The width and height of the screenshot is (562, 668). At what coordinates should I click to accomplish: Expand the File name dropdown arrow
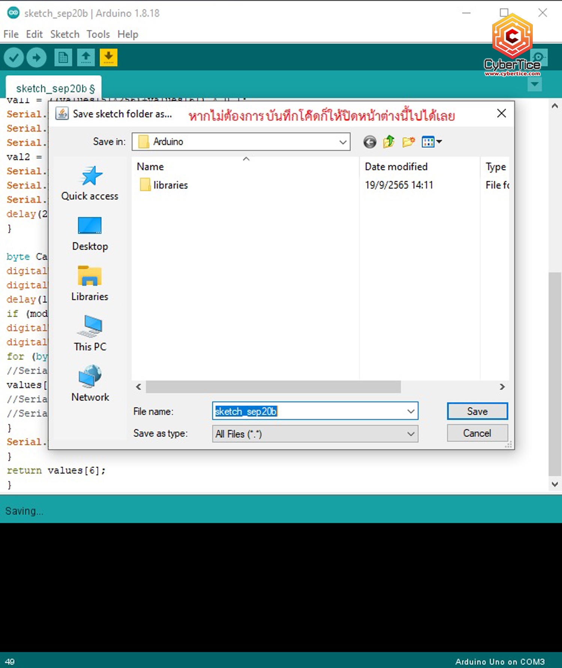coord(411,411)
